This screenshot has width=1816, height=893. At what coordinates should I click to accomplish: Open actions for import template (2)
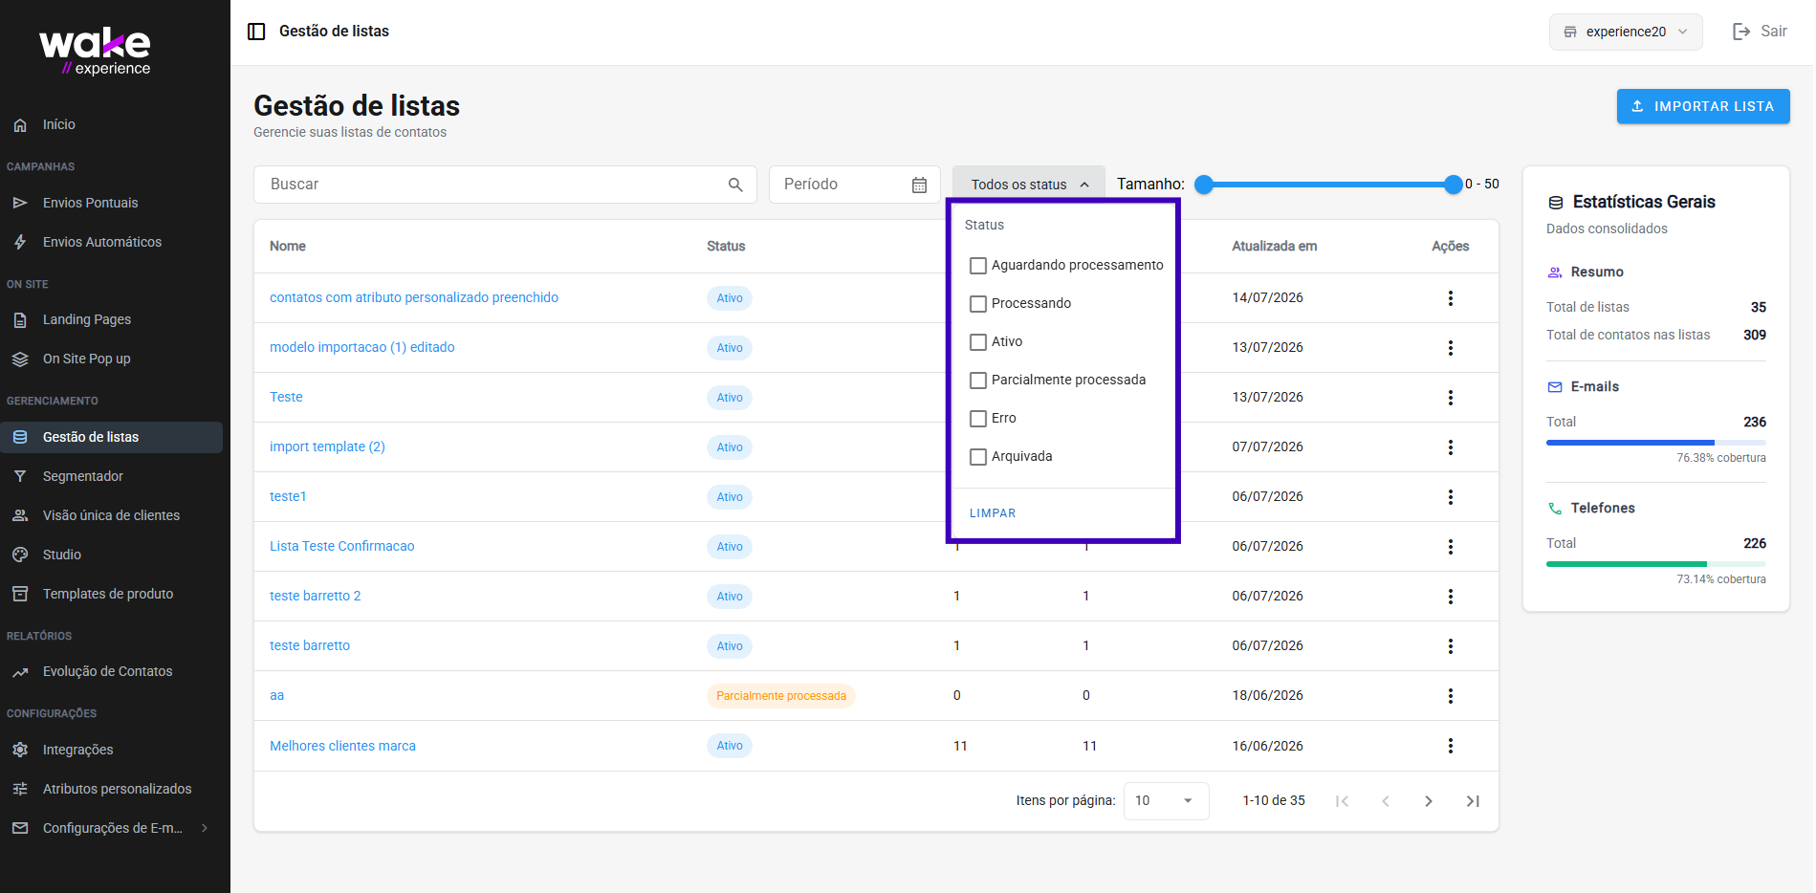(1450, 447)
